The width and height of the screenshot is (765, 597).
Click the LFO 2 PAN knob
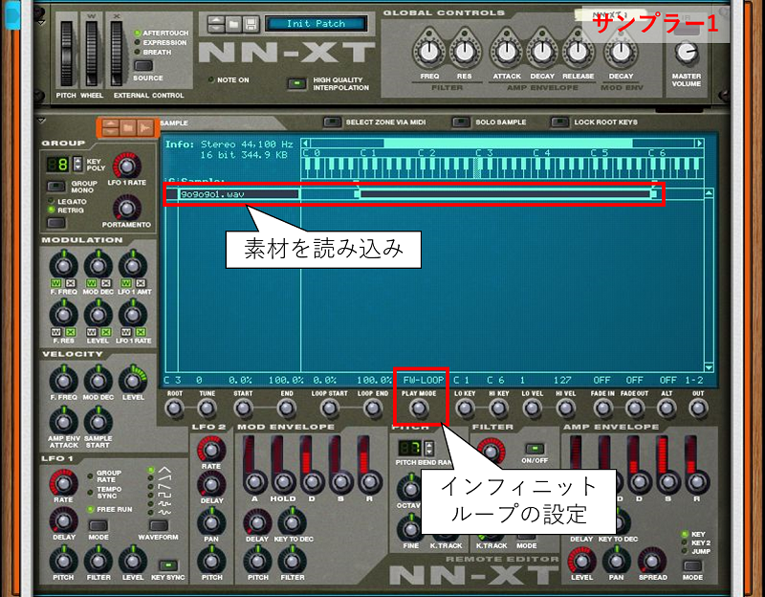coord(211,522)
